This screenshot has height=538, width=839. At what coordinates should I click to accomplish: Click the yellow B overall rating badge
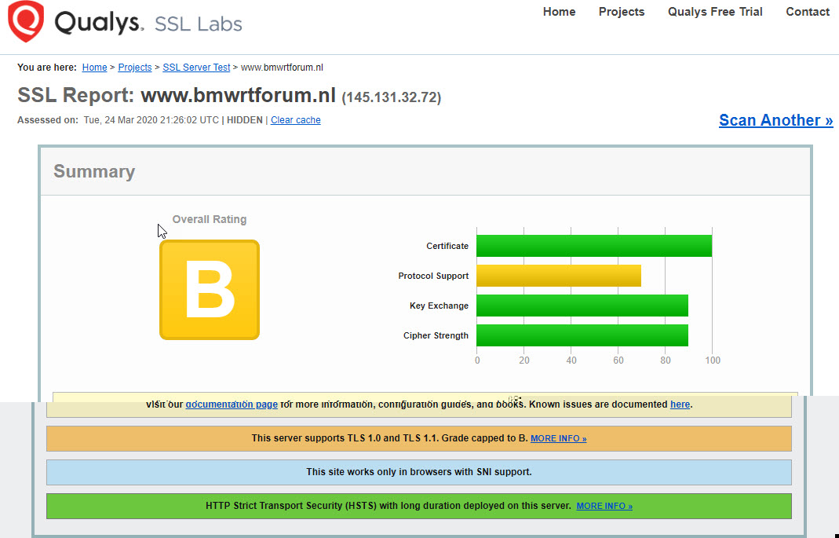(210, 290)
